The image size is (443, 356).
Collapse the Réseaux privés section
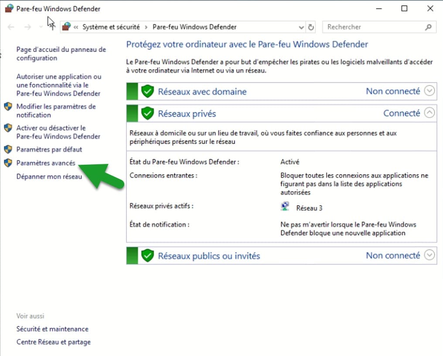[429, 113]
